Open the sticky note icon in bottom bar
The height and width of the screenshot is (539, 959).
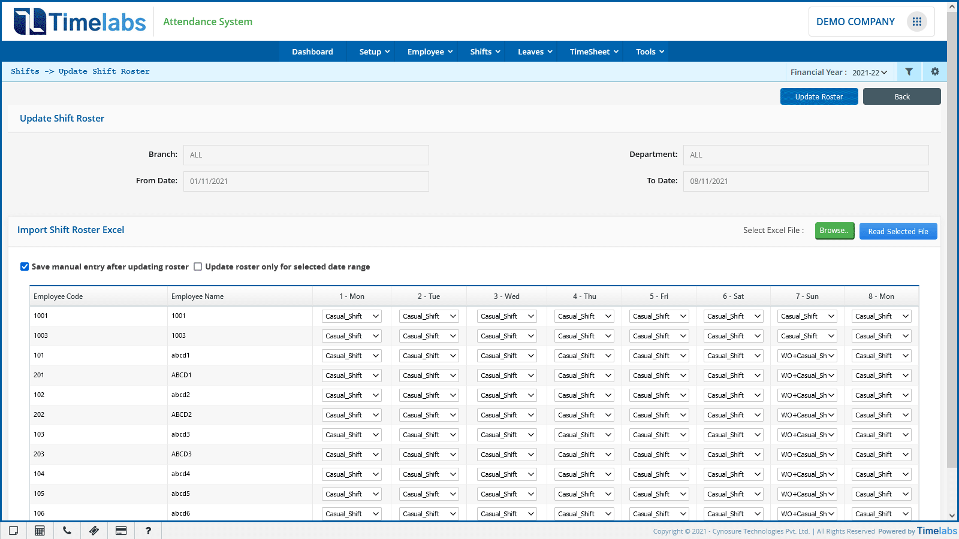(13, 531)
